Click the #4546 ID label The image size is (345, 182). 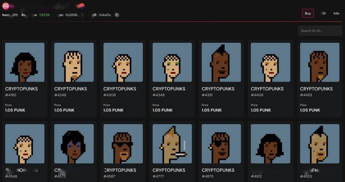coord(11,176)
